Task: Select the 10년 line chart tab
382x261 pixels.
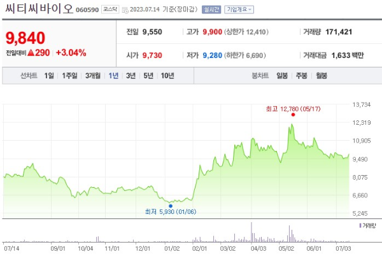Action: (x=167, y=76)
